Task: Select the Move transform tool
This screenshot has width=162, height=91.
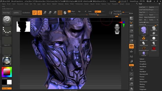Action: (x=45, y=13)
